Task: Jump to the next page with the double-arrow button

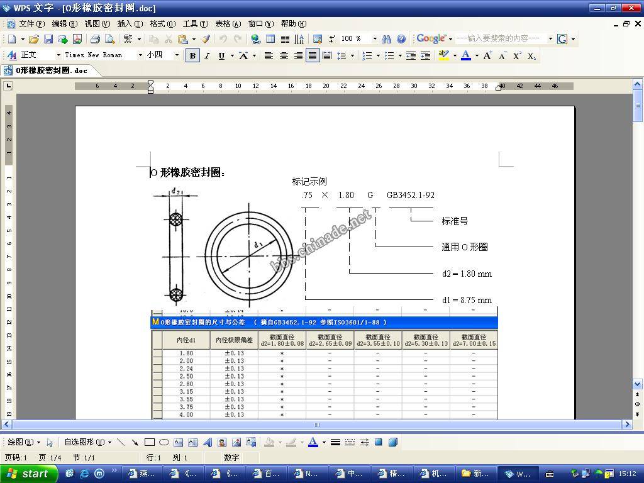Action: (637, 414)
